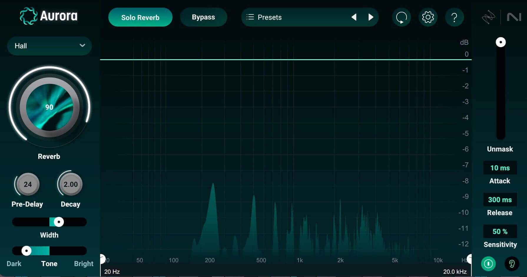Open settings with the gear icon
This screenshot has height=277, width=527.
click(x=428, y=17)
